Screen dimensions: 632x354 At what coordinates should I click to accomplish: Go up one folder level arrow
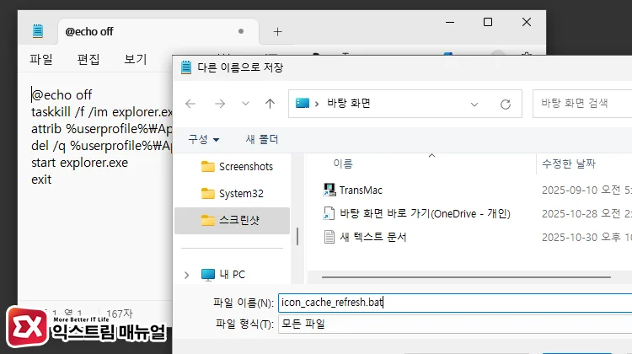(270, 104)
